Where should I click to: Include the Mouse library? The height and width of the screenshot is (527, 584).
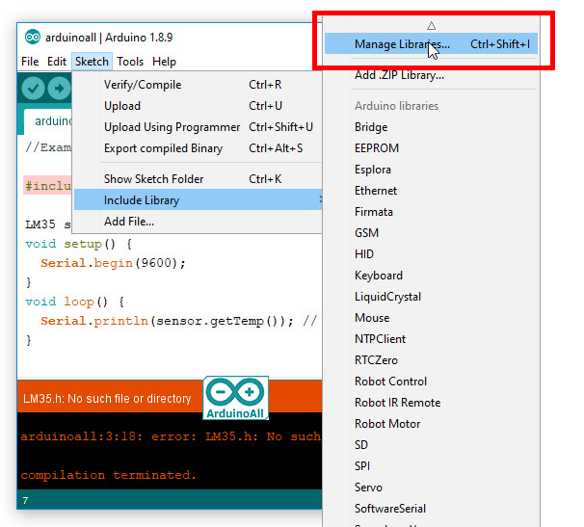(x=432, y=318)
